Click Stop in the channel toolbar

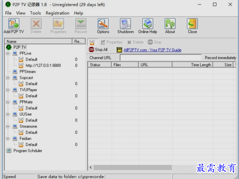pos(155,42)
